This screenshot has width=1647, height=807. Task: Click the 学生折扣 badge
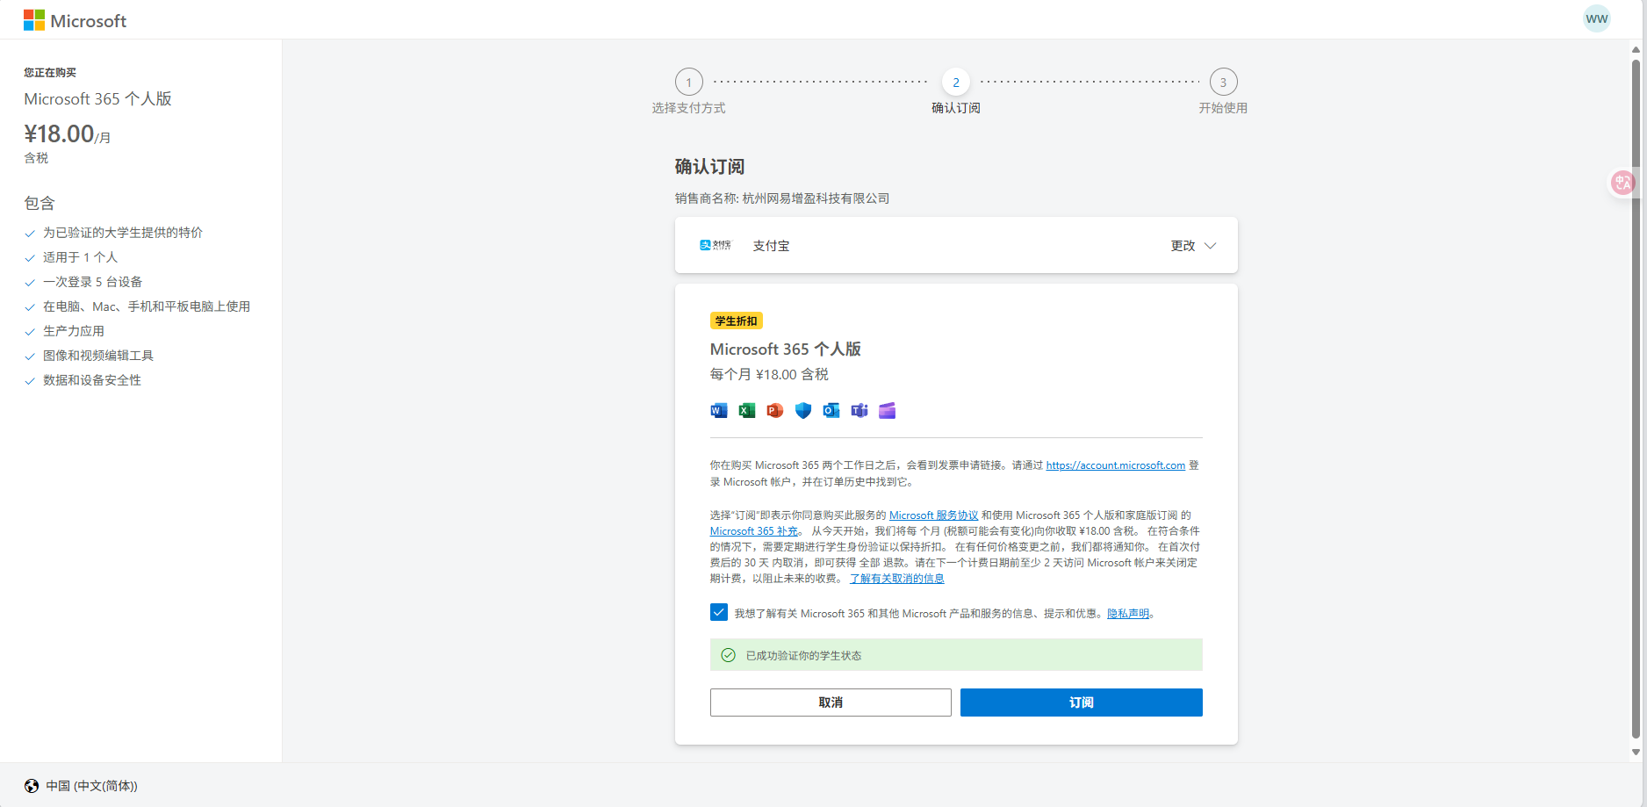[736, 321]
